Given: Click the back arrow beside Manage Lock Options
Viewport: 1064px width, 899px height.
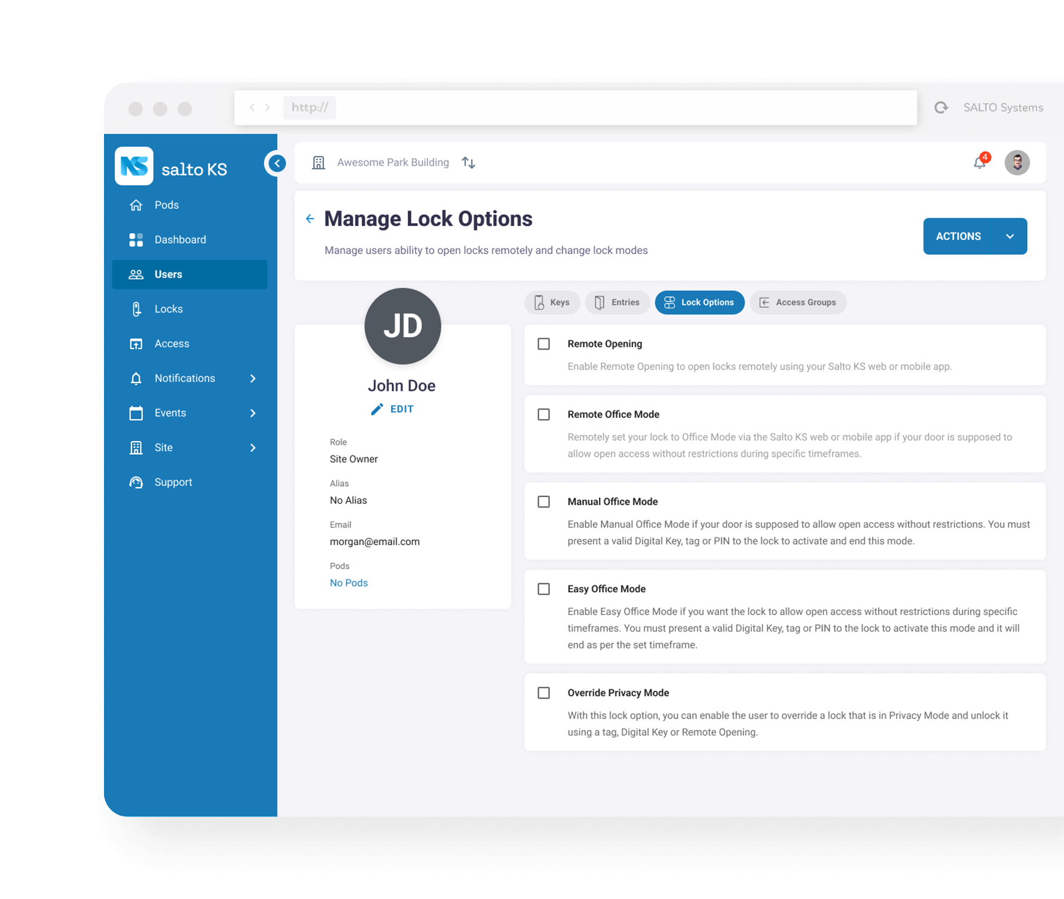Looking at the screenshot, I should pyautogui.click(x=310, y=219).
